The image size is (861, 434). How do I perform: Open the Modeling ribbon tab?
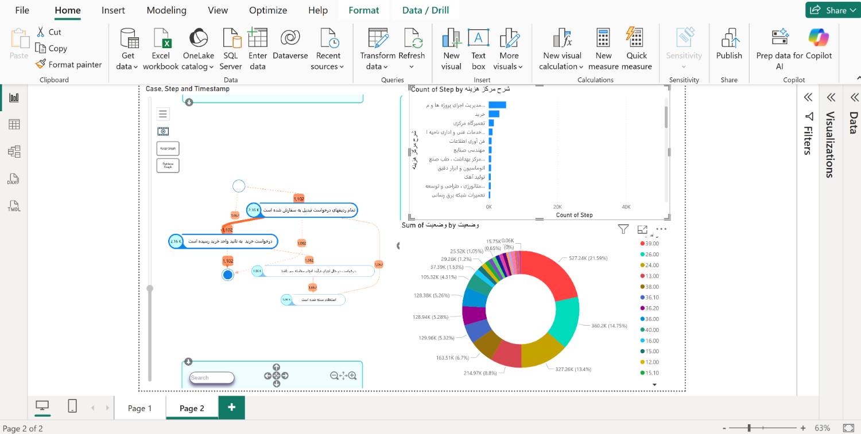tap(166, 10)
